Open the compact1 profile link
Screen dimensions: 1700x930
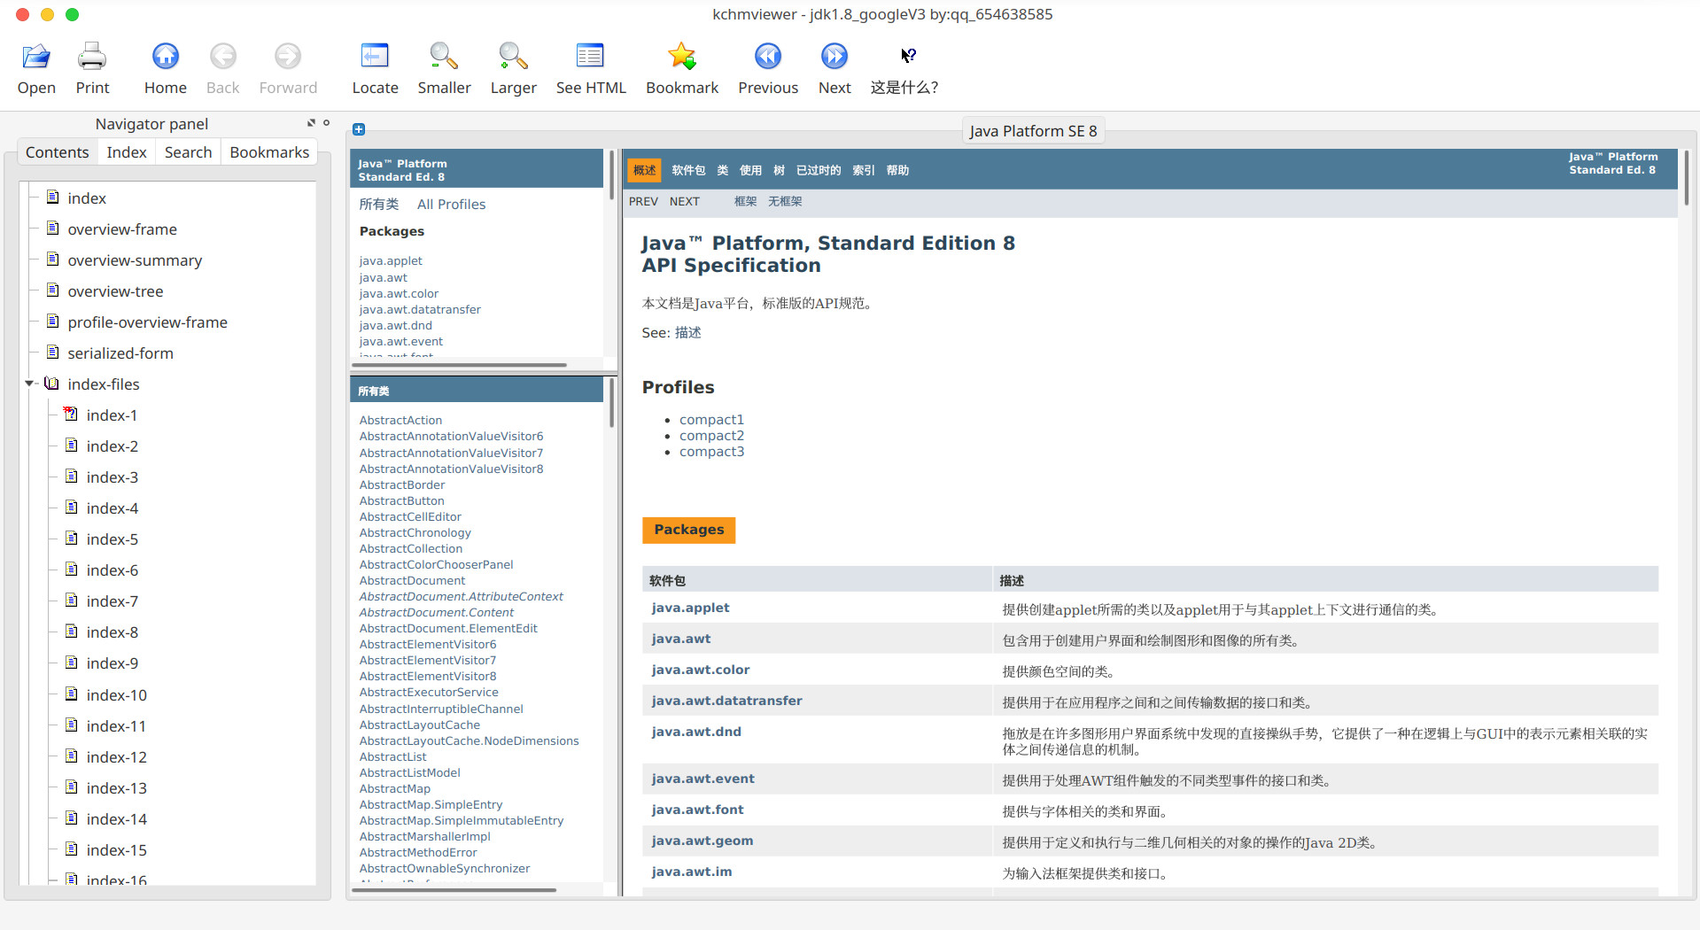click(x=711, y=420)
